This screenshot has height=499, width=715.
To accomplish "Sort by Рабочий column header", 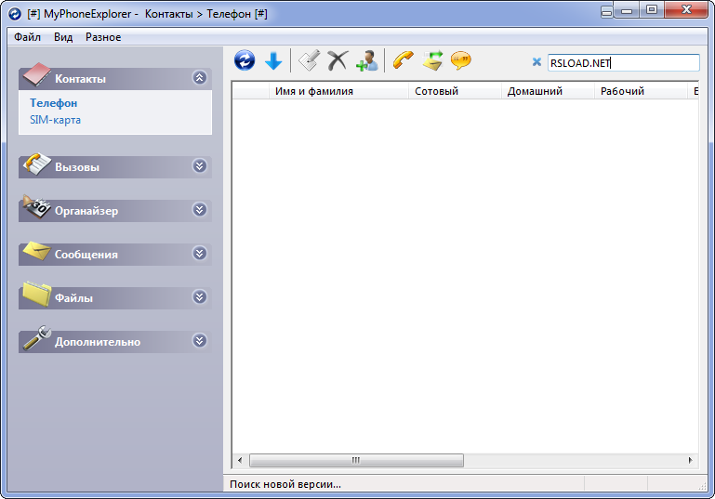I will [642, 91].
